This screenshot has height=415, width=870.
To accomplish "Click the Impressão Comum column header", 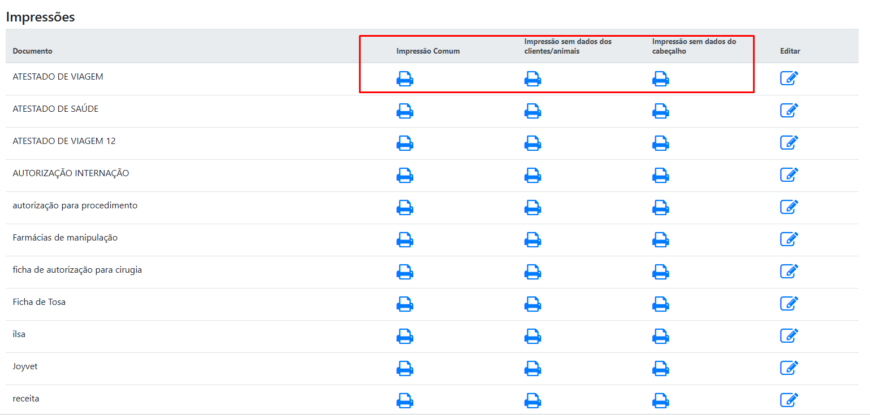I will pyautogui.click(x=428, y=51).
